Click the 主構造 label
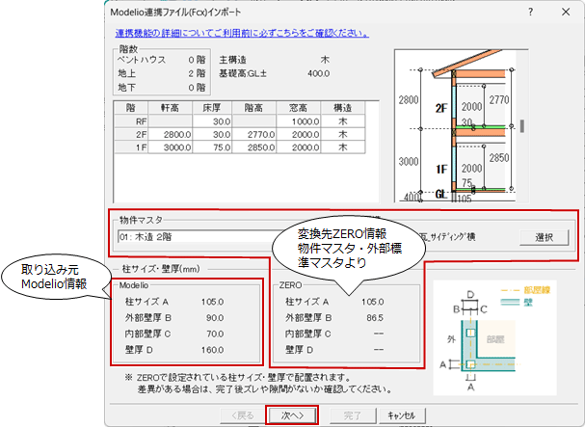Screen dimensions: 585x427 pyautogui.click(x=232, y=60)
